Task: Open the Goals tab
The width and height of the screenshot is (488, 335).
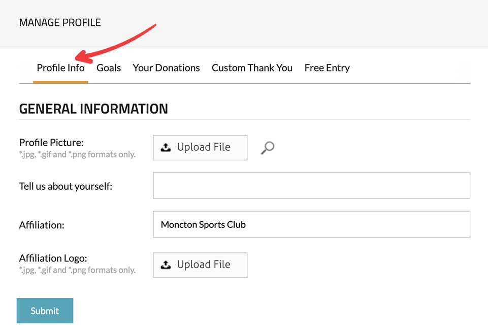Action: tap(109, 68)
